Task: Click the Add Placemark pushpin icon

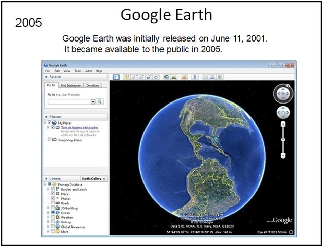Action: point(127,77)
